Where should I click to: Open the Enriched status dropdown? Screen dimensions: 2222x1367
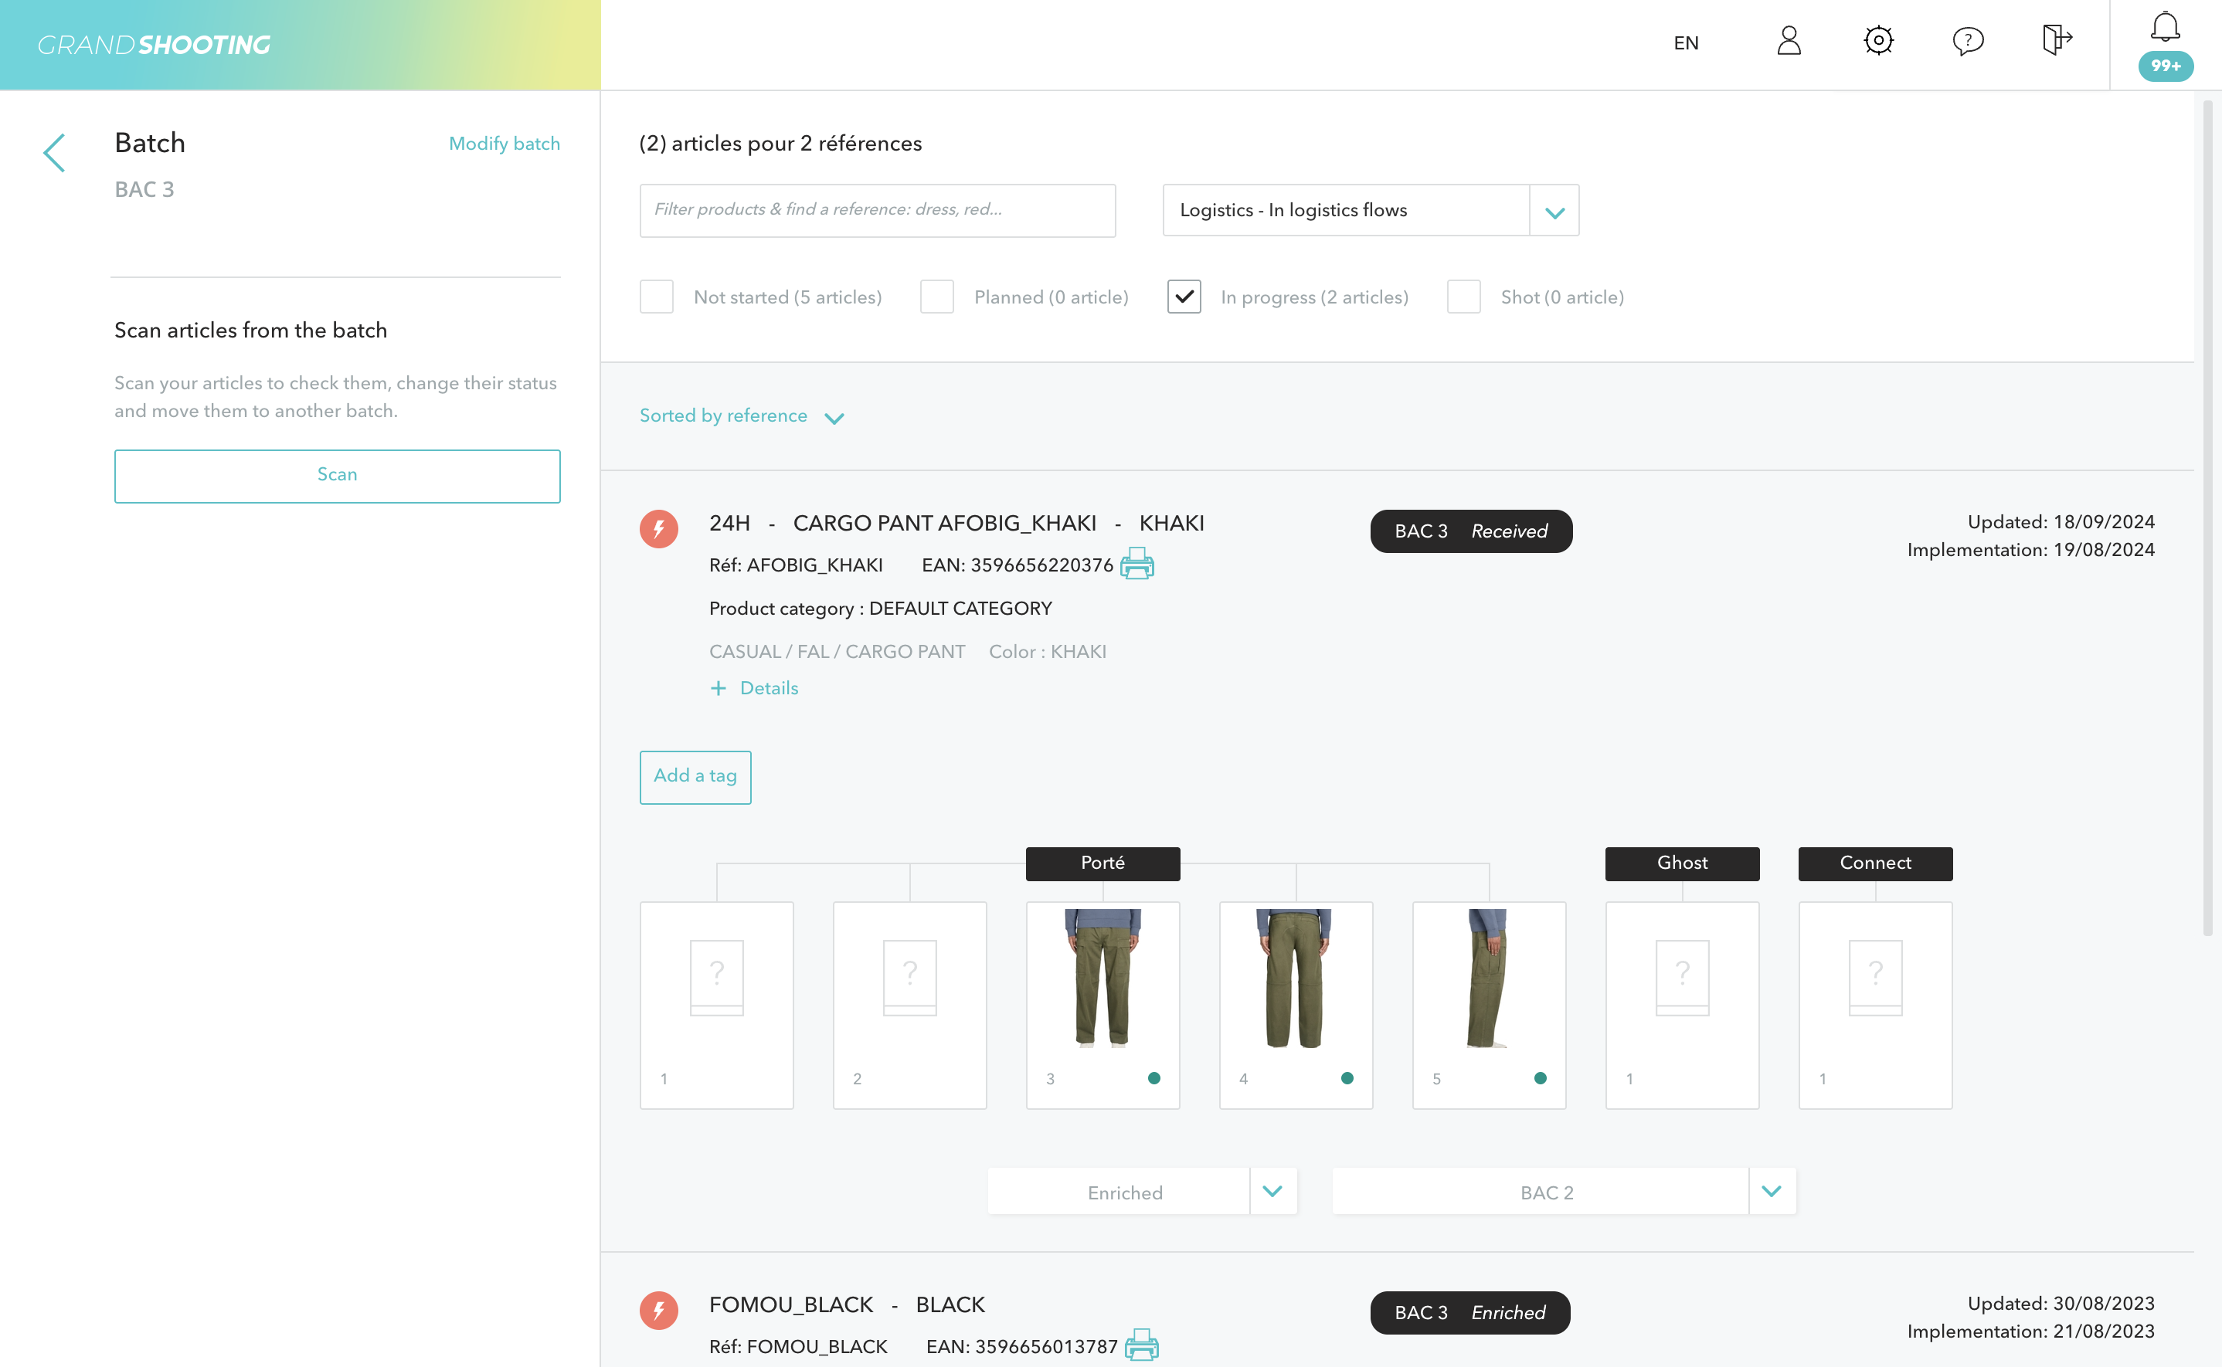click(1272, 1192)
